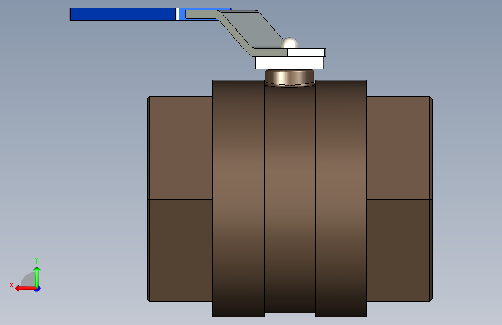Pick the small round ball stop on the lever
Screen dimensions: 502x325
pos(290,43)
